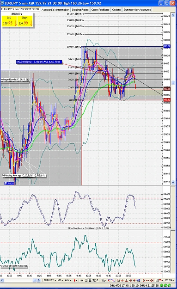Click the Slow Stochastic Oscillator label
The height and width of the screenshot is (289, 177).
point(88,228)
